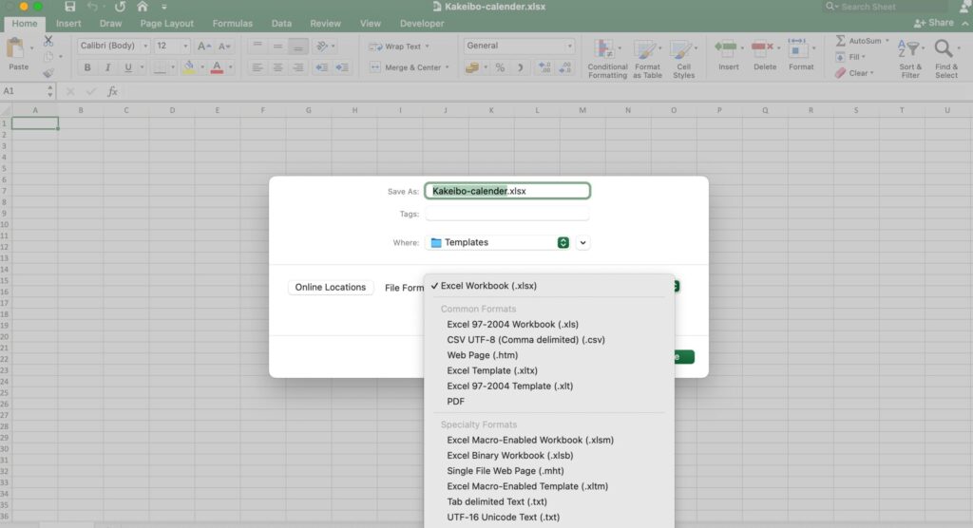Align text to the left
This screenshot has height=528, width=973.
click(257, 67)
